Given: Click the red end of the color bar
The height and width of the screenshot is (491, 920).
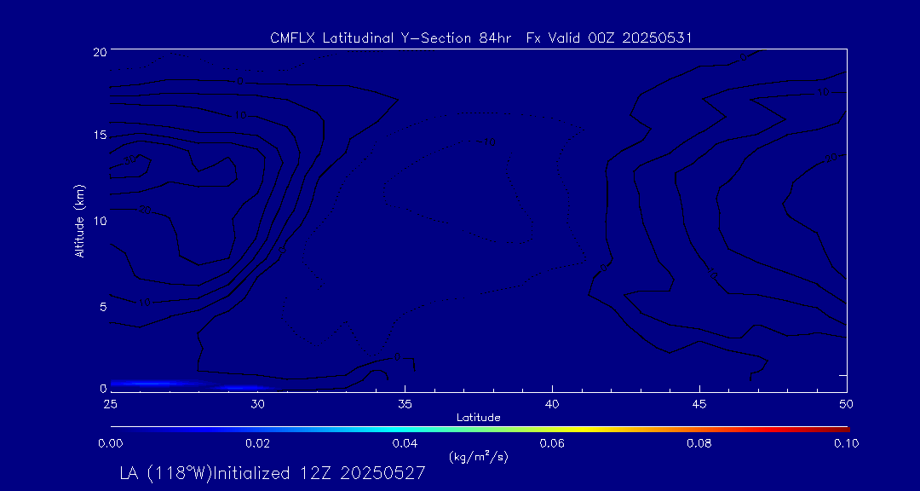Looking at the screenshot, I should [x=843, y=428].
